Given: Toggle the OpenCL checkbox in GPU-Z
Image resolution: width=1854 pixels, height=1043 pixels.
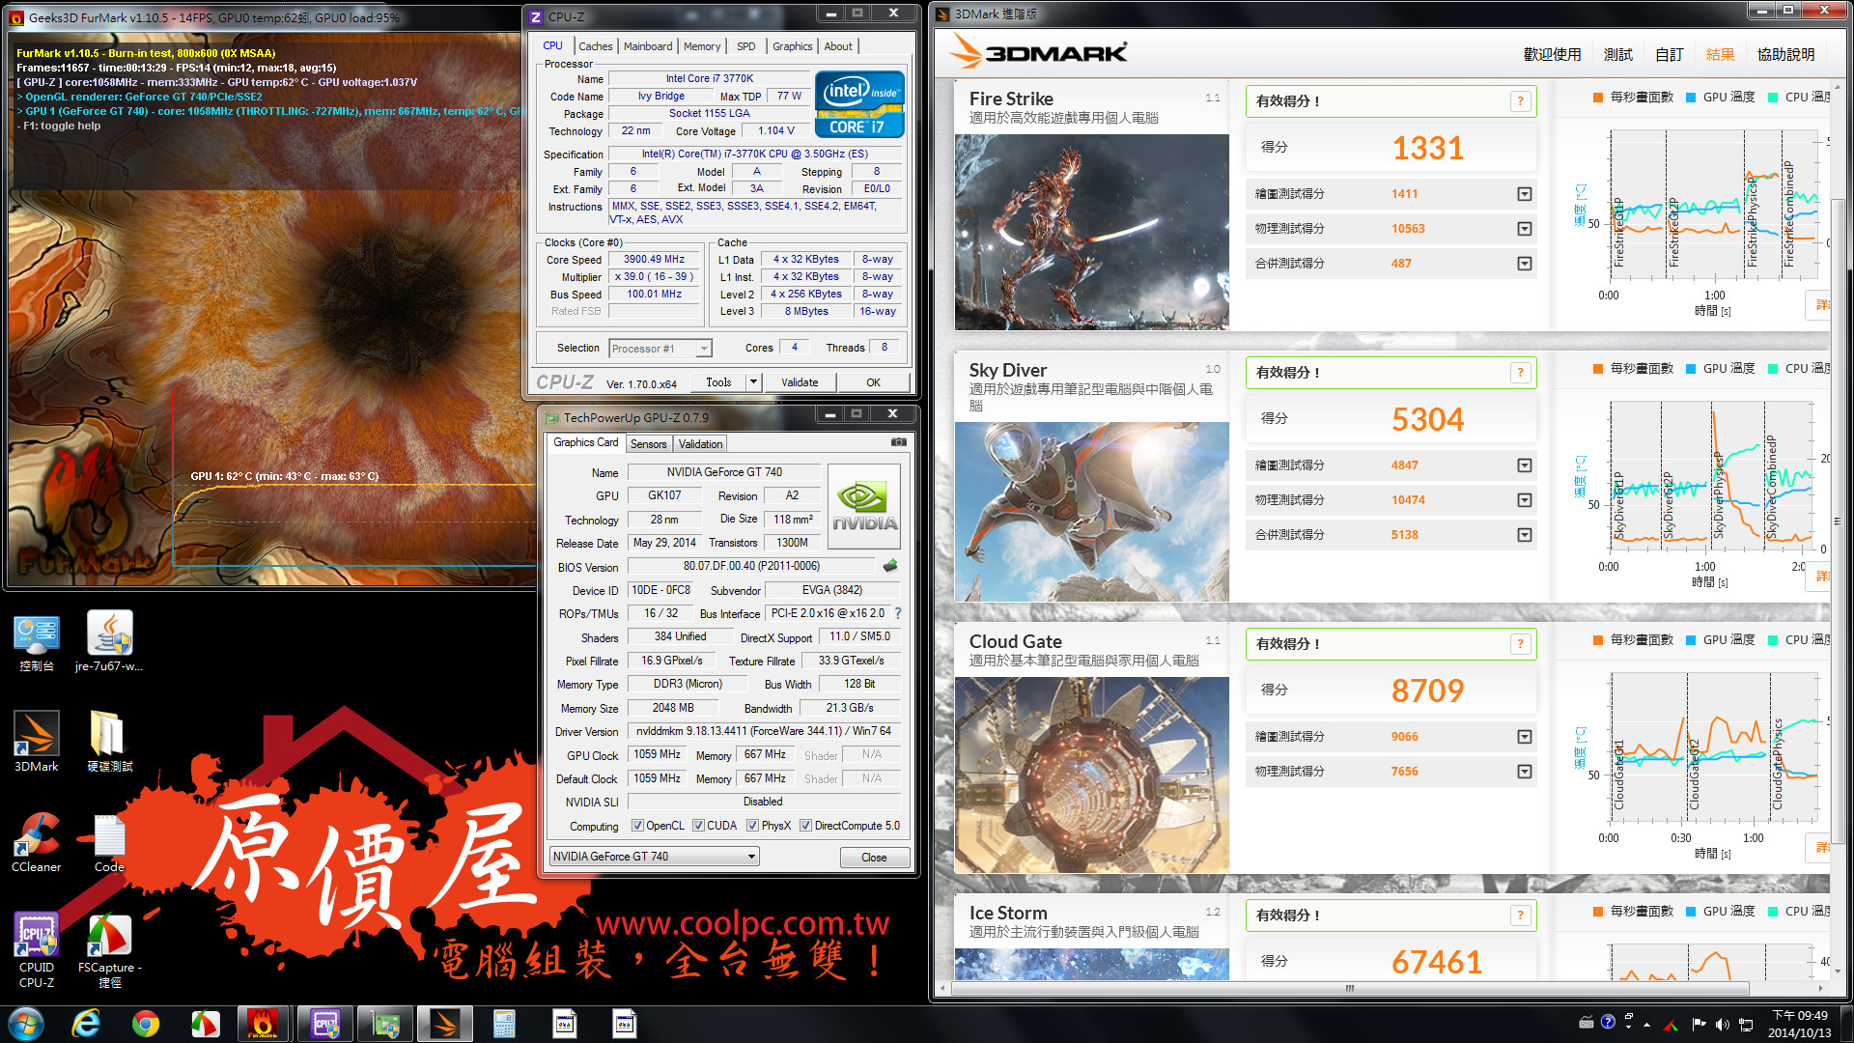Looking at the screenshot, I should pyautogui.click(x=637, y=826).
